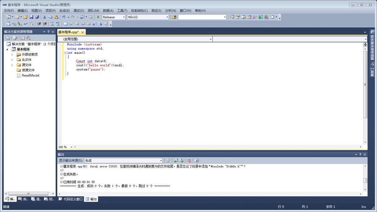Click the Open File folder icon
Screen dimensions: 377x212
(x=25, y=17)
